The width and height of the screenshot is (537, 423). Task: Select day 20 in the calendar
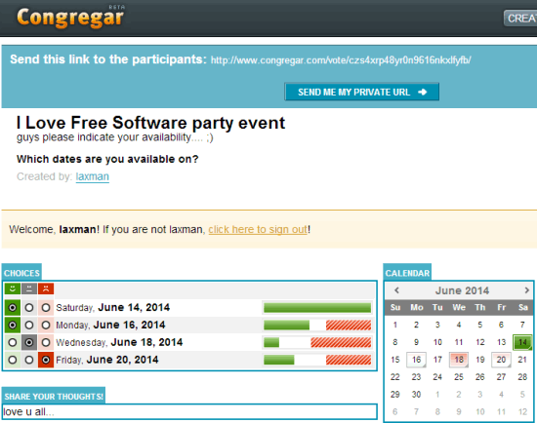coord(501,360)
